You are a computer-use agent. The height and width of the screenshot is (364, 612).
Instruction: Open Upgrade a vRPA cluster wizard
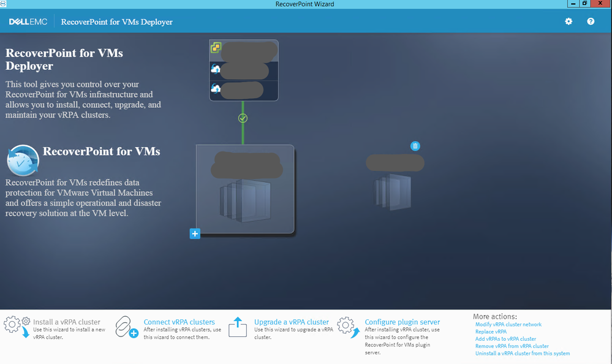click(292, 322)
